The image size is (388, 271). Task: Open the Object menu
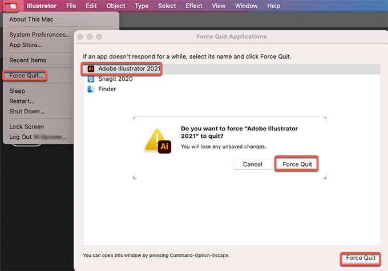[x=116, y=6]
